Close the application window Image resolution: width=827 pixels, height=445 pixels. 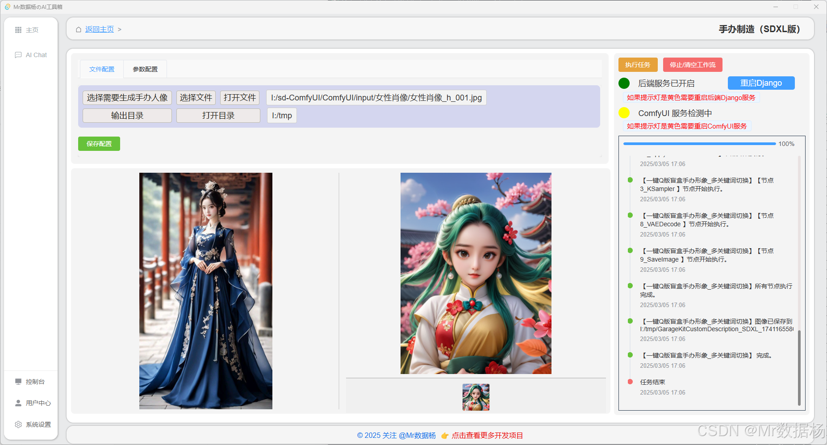click(816, 7)
